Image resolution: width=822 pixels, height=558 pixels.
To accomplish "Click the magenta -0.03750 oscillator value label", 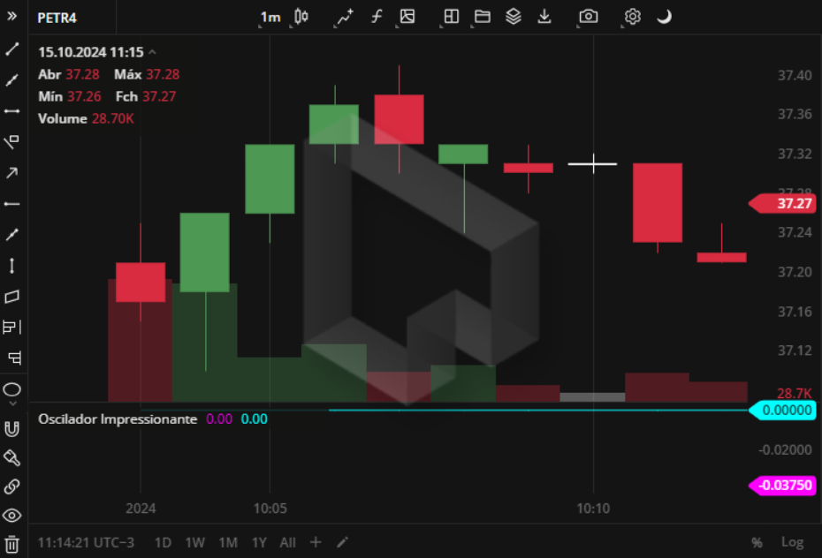I will tap(783, 486).
